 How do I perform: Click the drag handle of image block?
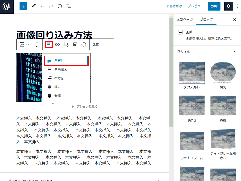[30, 44]
